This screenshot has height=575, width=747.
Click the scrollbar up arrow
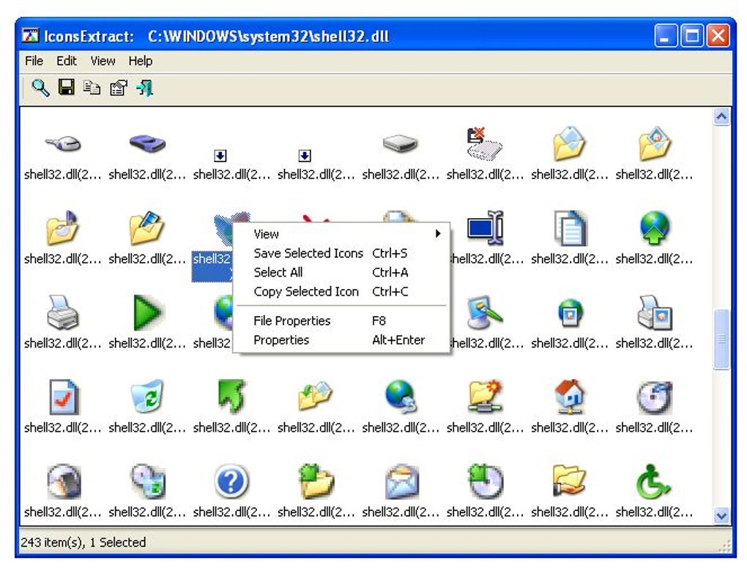(x=722, y=116)
